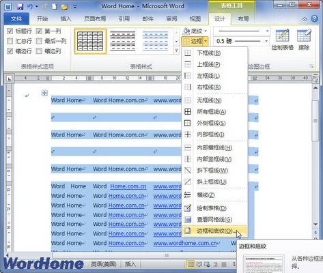The image size is (323, 273).
Task: Toggle the 第一列 first column checkbox
Action: 39,31
